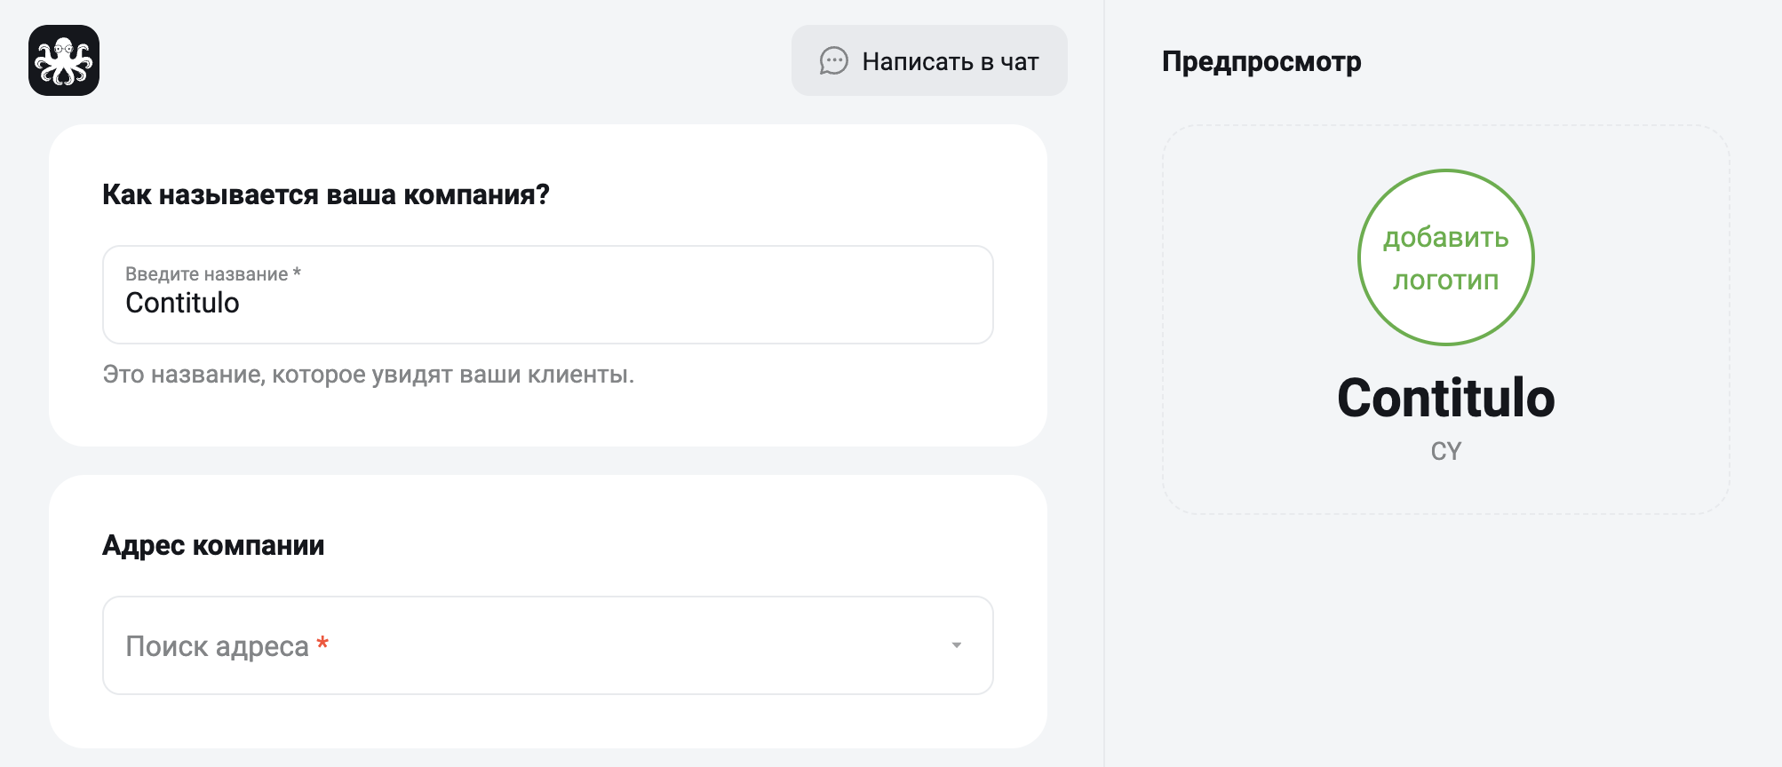The height and width of the screenshot is (767, 1782).
Task: Click the 'Предпросмотр' heading
Action: (x=1261, y=61)
